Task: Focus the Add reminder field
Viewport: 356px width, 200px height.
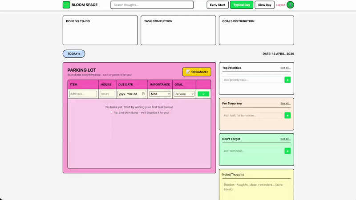Action: (x=252, y=151)
